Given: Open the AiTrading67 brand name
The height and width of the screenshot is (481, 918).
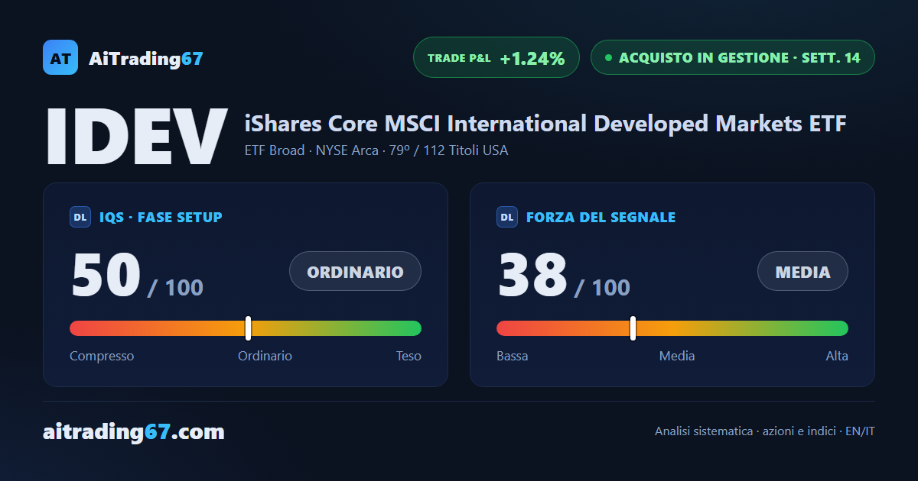Looking at the screenshot, I should 146,58.
